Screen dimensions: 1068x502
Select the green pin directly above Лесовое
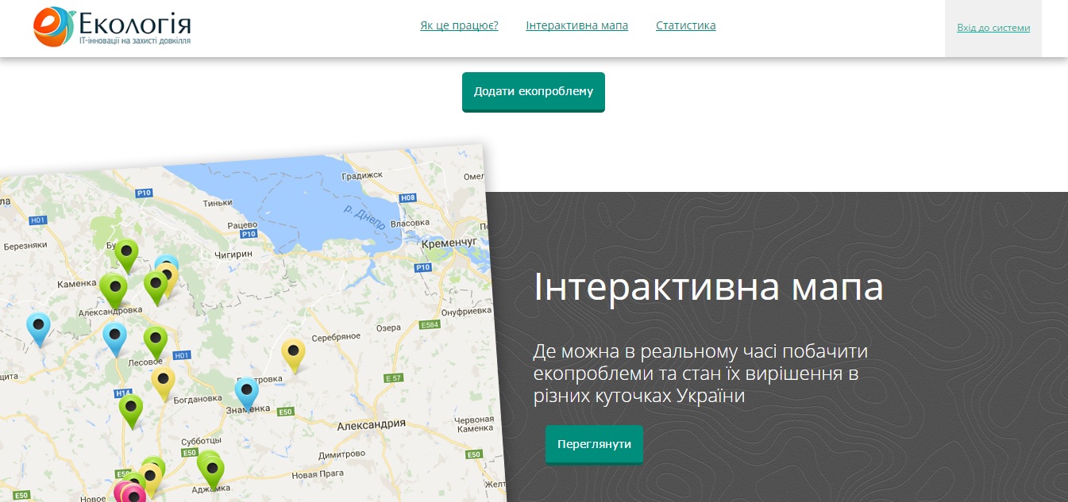156,342
